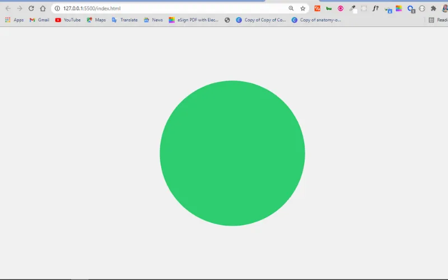The height and width of the screenshot is (280, 448).
Task: Click the address bar URL 127.0.0.1:5500/index.html
Action: click(x=92, y=8)
